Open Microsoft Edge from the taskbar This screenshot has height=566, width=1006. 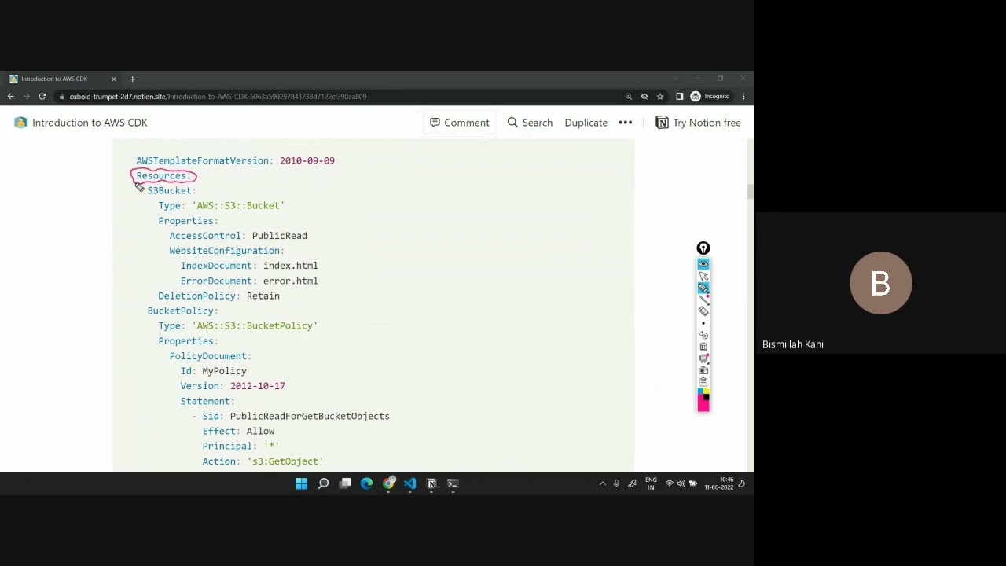point(366,483)
